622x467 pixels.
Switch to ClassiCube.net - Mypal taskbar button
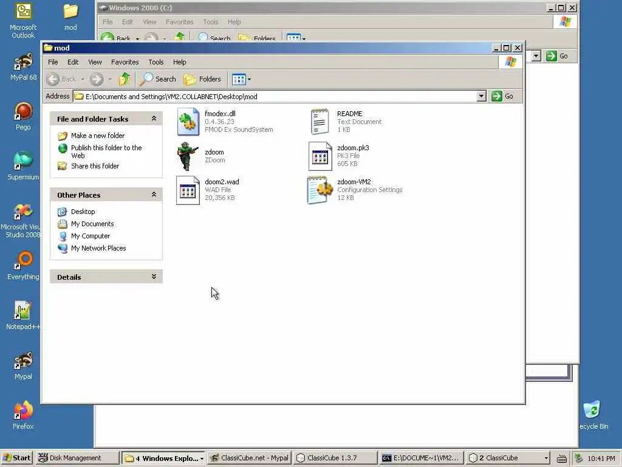click(x=249, y=458)
